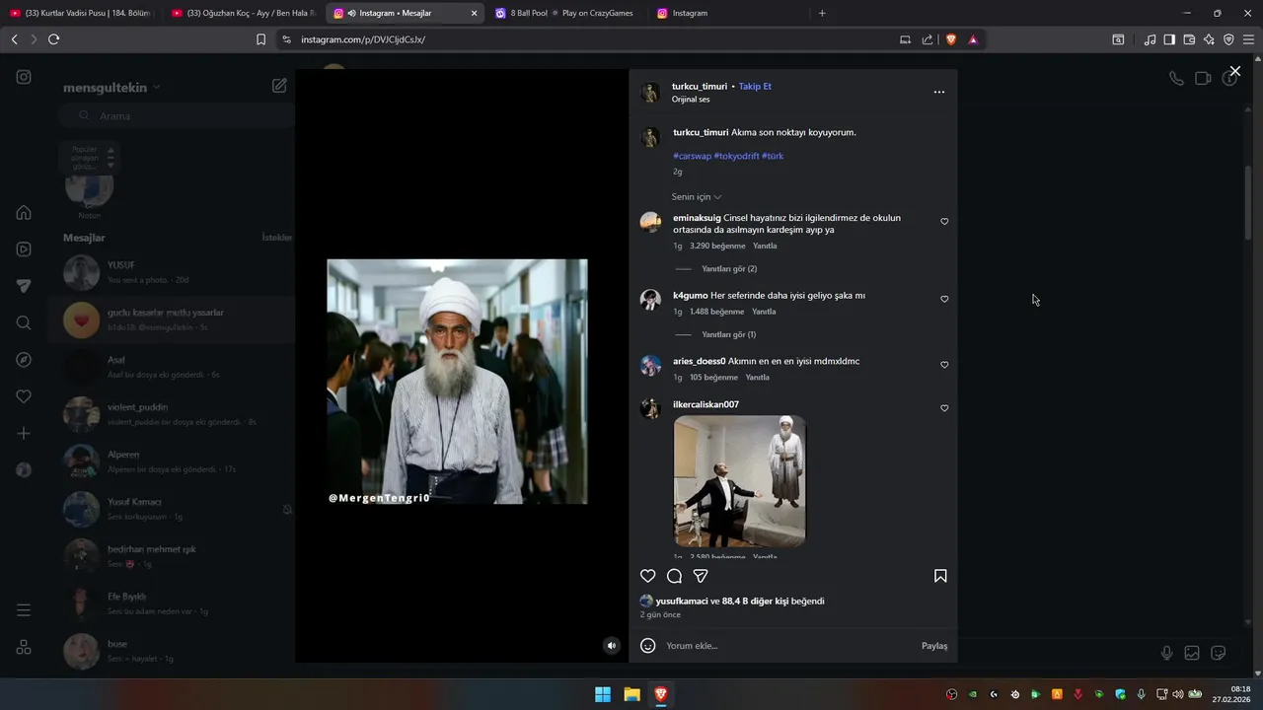Open File Explorer from the taskbar
This screenshot has width=1263, height=710.
[631, 694]
